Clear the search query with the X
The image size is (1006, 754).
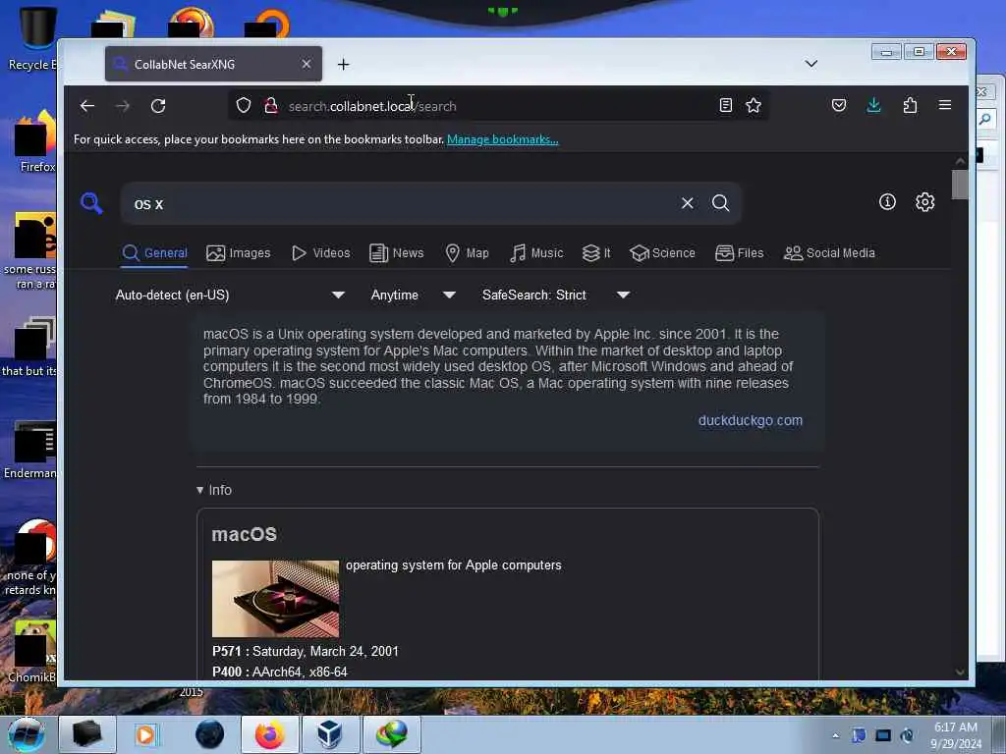coord(687,203)
